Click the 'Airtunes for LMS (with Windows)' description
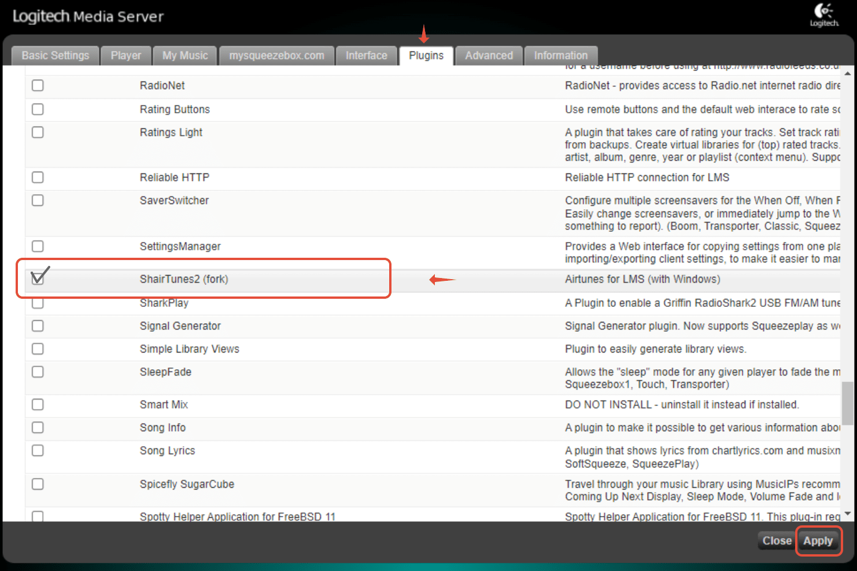857x571 pixels. 642,279
